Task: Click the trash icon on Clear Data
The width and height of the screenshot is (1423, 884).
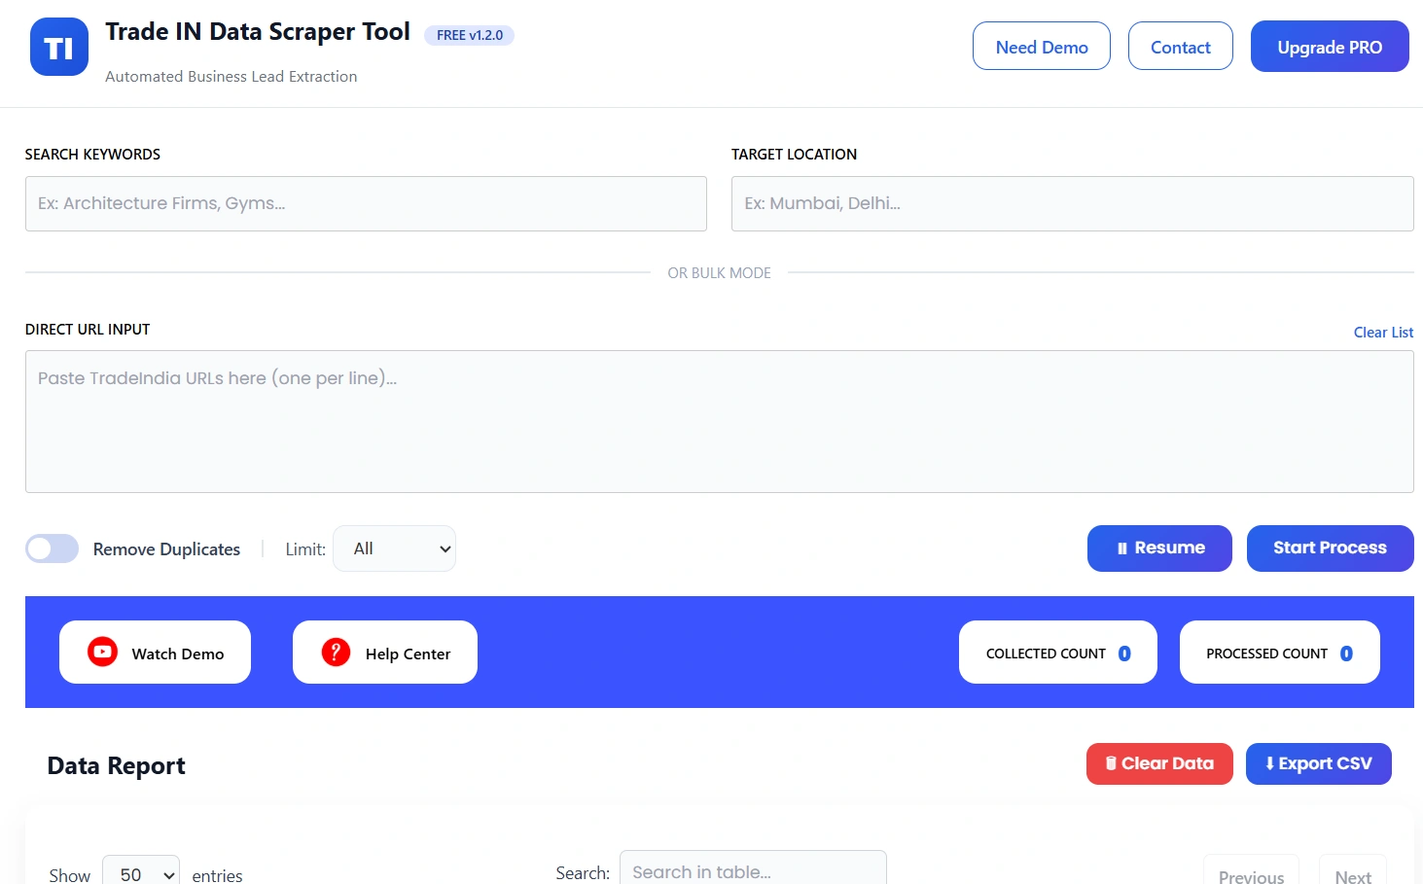Action: pyautogui.click(x=1110, y=763)
